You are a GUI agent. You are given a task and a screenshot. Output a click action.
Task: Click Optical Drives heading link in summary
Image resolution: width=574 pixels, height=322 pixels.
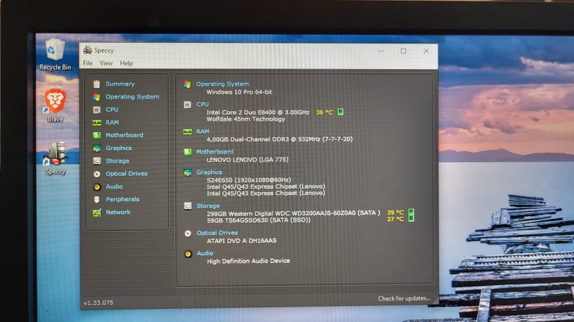pyautogui.click(x=217, y=233)
